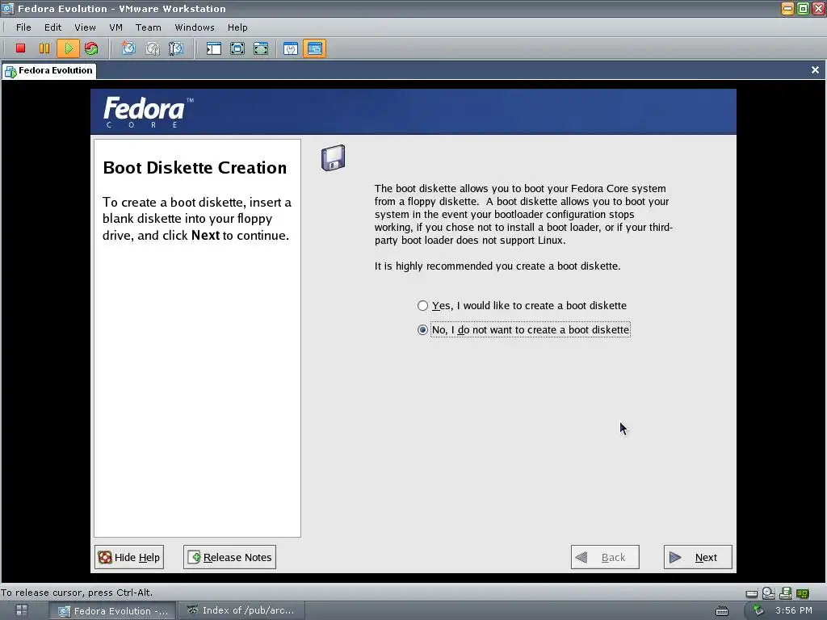Click the keyboard icon in the taskbar

pyautogui.click(x=721, y=610)
